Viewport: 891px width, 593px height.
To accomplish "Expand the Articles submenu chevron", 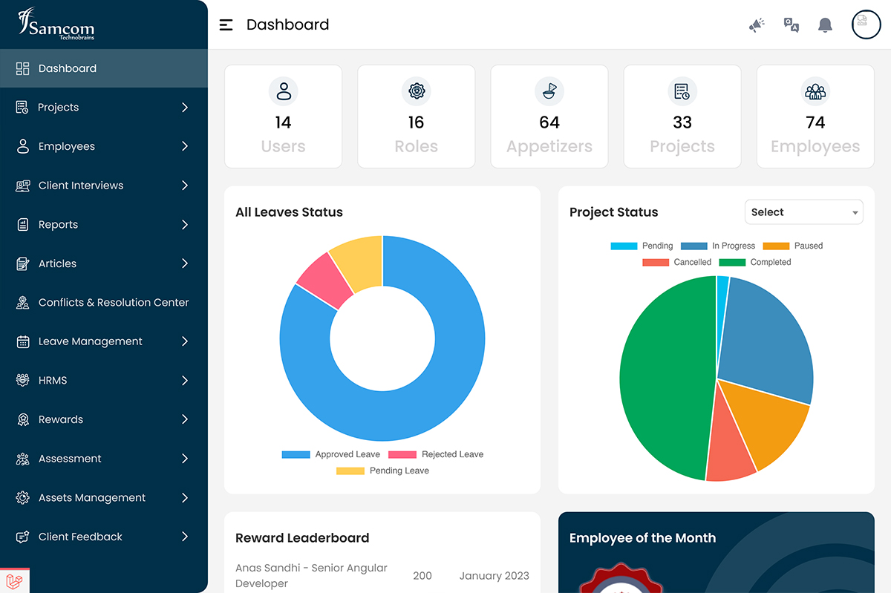I will pos(185,263).
